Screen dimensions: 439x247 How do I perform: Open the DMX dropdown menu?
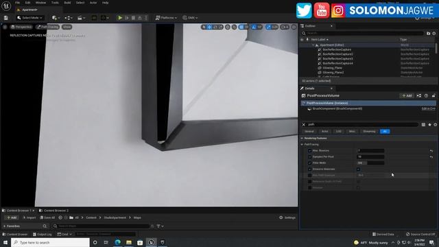click(190, 18)
